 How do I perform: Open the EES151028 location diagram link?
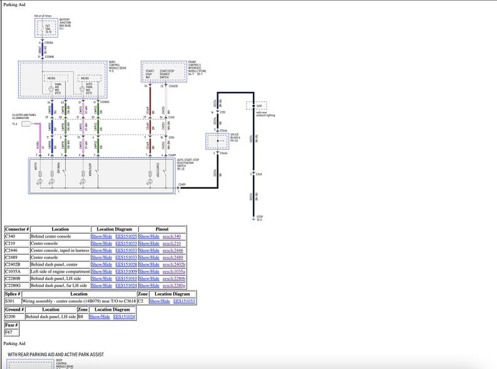coord(126,264)
